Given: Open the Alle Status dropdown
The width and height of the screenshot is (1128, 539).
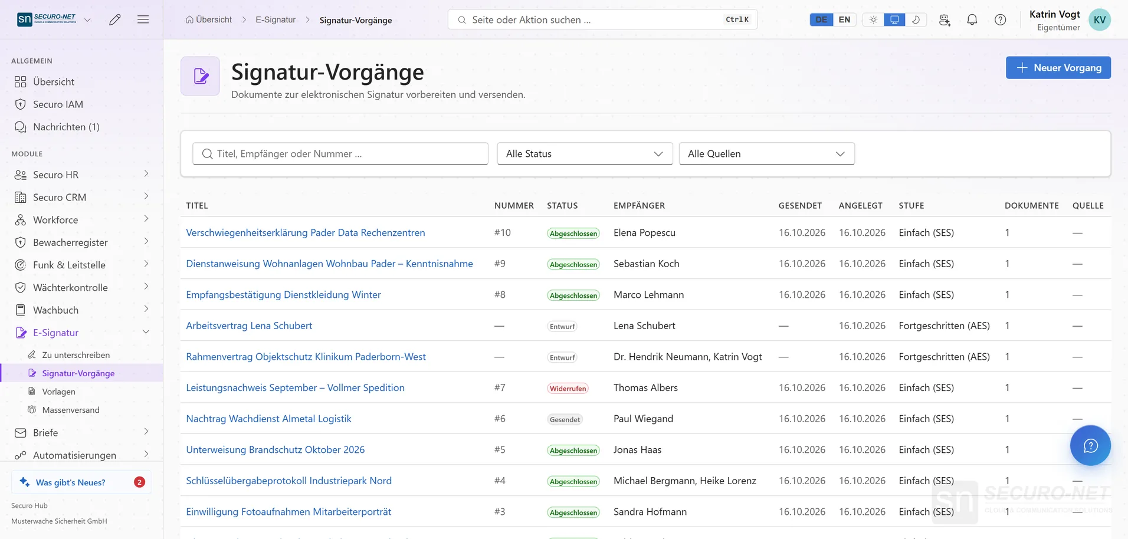Looking at the screenshot, I should click(x=585, y=154).
